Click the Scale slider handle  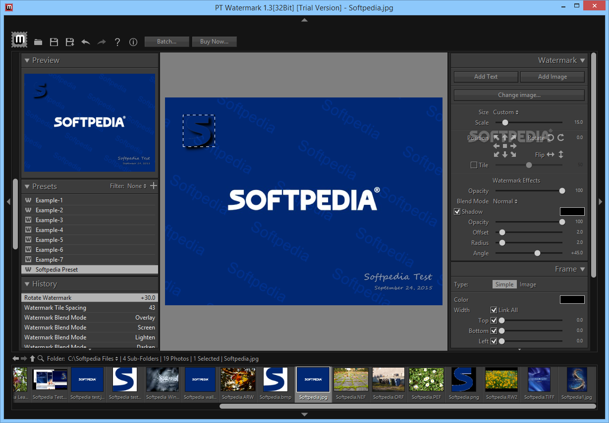click(505, 123)
